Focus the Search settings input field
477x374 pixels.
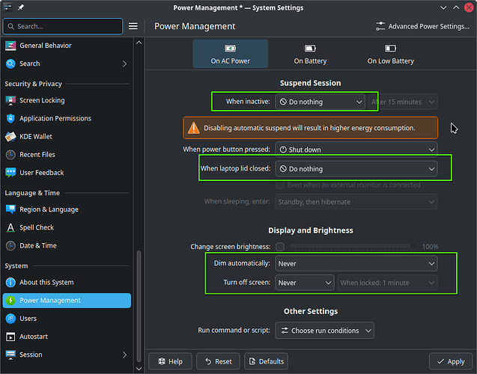click(x=63, y=26)
